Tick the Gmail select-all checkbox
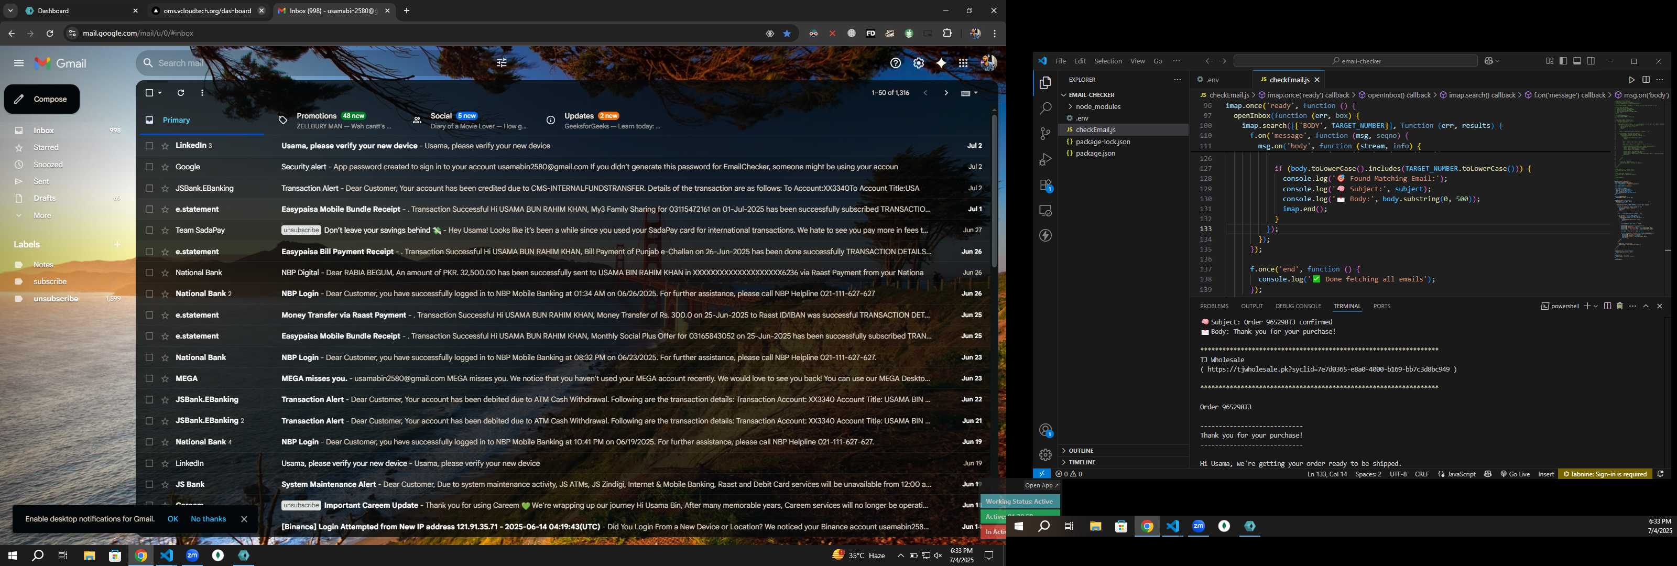The image size is (1677, 566). tap(149, 93)
